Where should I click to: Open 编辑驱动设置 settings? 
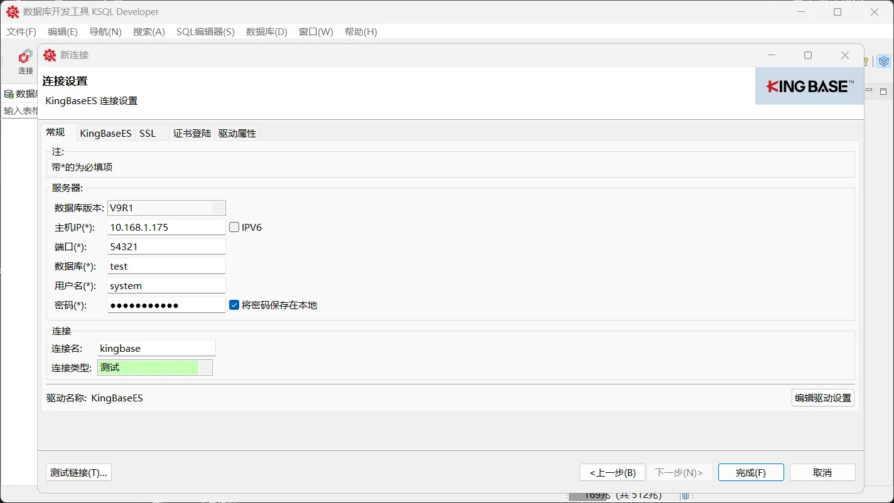822,398
